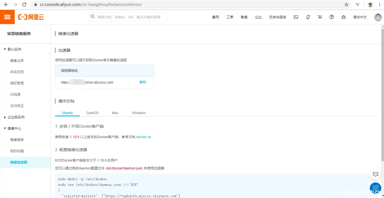Open 镜像搜索 in sidebar

[x=17, y=140]
